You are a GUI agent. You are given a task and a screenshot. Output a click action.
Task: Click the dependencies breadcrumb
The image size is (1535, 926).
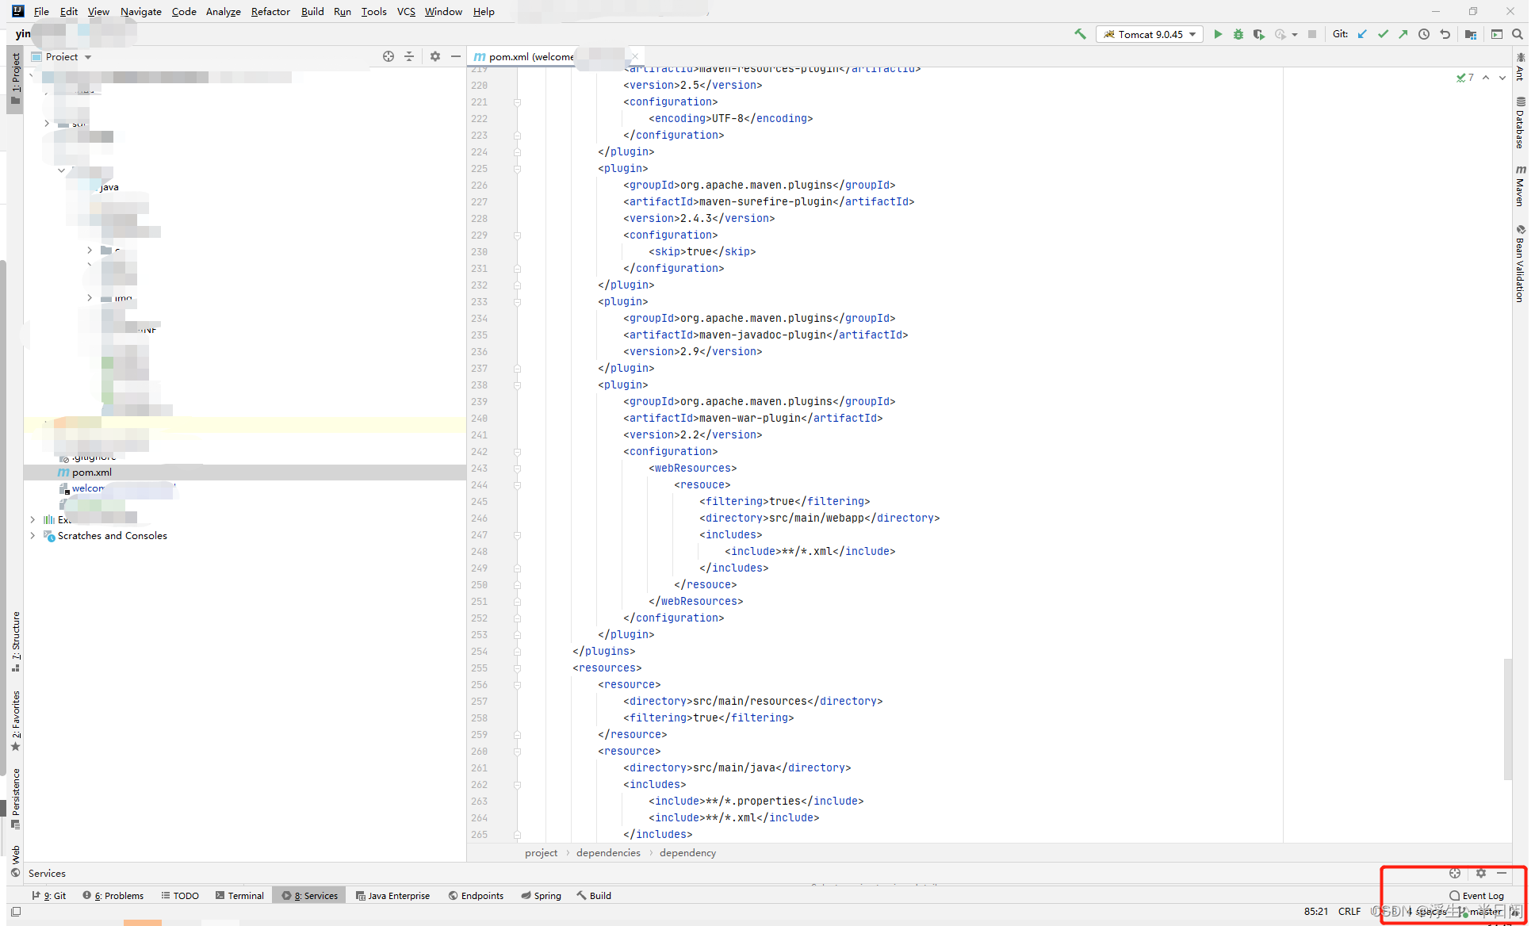608,853
